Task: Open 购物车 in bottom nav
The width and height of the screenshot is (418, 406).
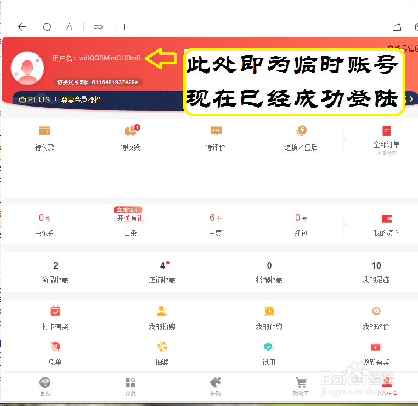Action: 301,386
